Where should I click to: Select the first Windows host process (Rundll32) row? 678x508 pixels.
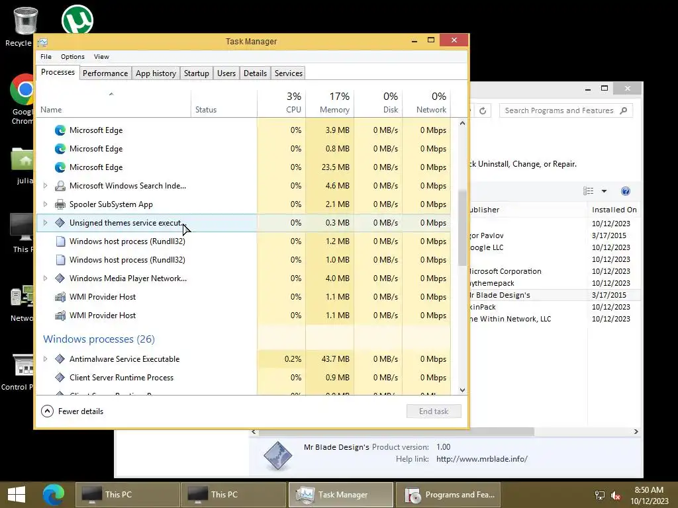[244, 241]
